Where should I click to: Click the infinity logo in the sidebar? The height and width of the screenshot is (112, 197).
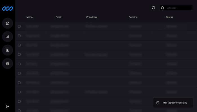pos(8,9)
